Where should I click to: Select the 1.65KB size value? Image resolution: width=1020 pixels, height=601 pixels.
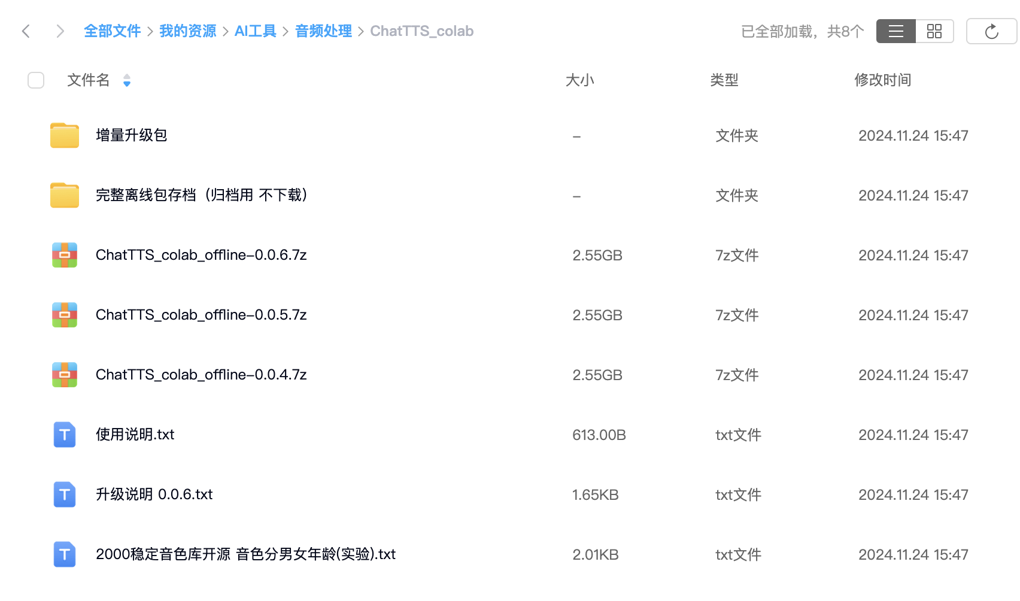tap(596, 495)
